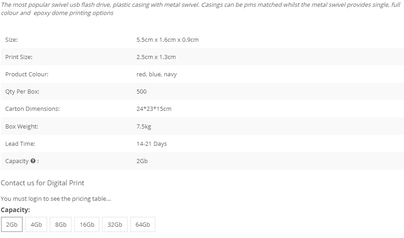
Task: Click the Box Weight value 7.5kg
Action: pos(144,126)
